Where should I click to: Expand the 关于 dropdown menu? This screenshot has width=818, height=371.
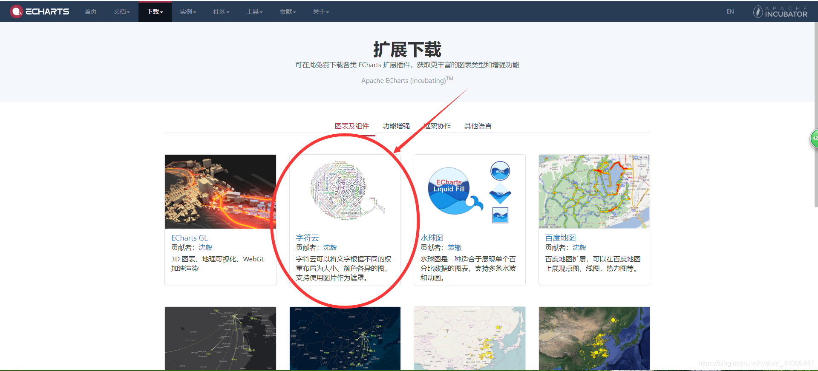pyautogui.click(x=321, y=11)
